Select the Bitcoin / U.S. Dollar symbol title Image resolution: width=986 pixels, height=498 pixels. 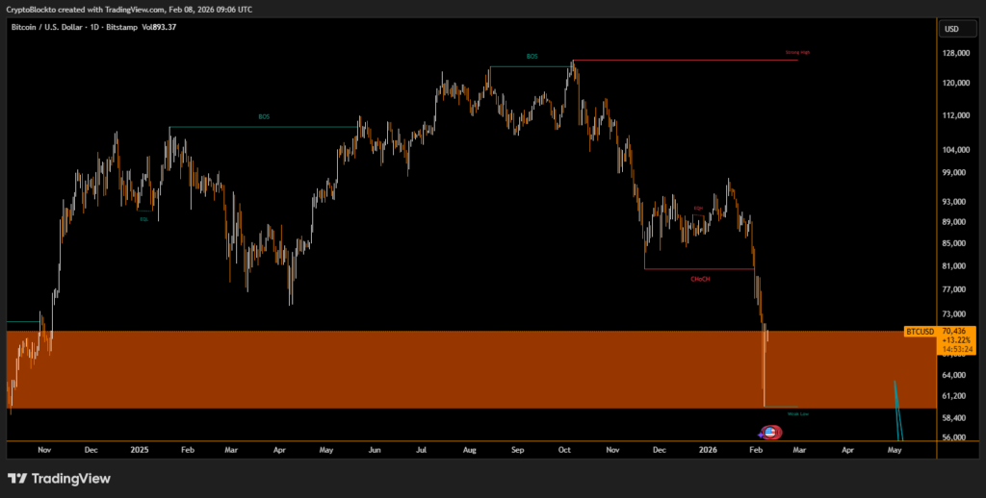point(58,27)
